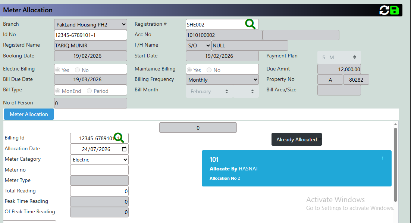Switch to the Meter Allocation tab

pyautogui.click(x=29, y=114)
